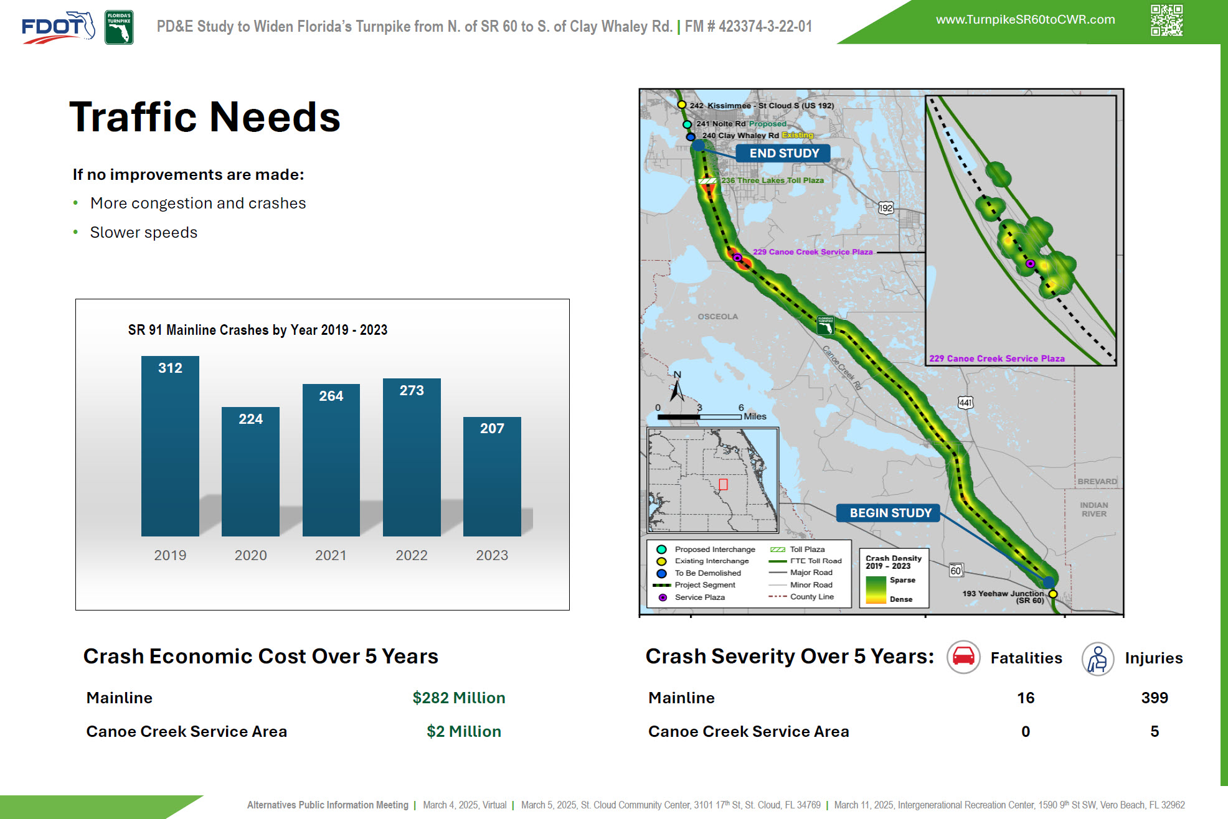The height and width of the screenshot is (819, 1228).
Task: Click the 'Canoe Creek Rd' map label
Action: point(842,368)
